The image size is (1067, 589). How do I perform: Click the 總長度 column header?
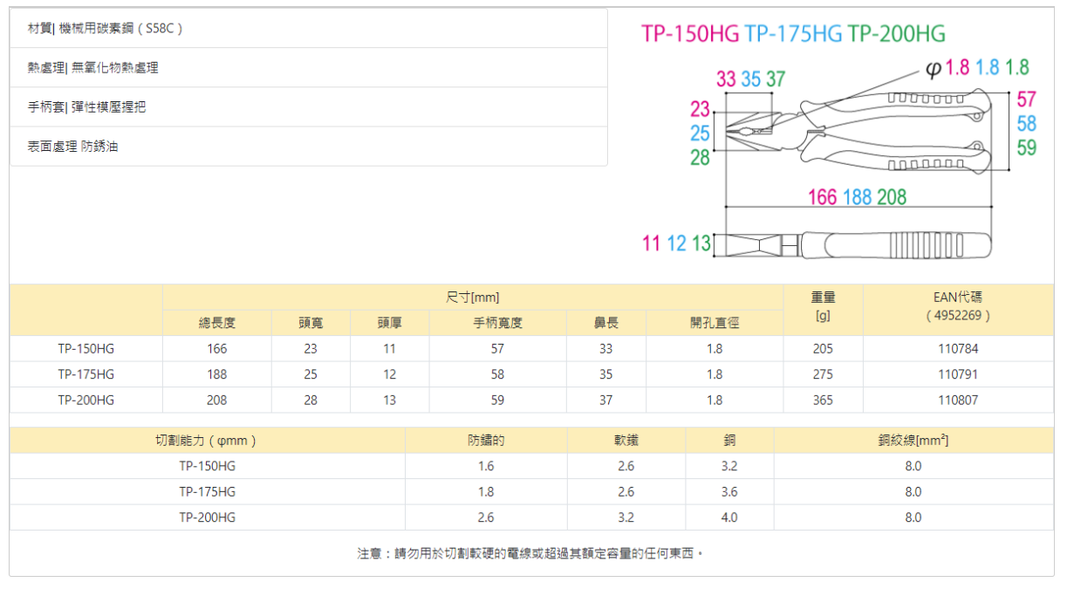pyautogui.click(x=217, y=323)
